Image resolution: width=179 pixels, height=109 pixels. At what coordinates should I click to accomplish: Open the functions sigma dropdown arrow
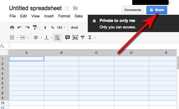95,38
